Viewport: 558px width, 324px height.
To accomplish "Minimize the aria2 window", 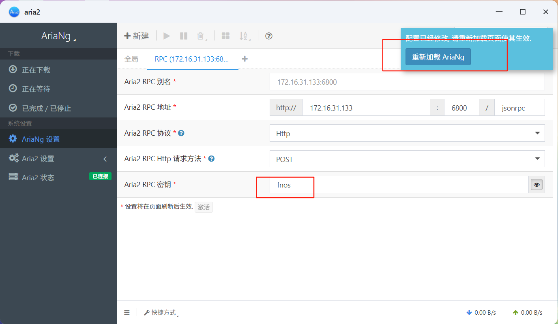I will click(x=499, y=12).
